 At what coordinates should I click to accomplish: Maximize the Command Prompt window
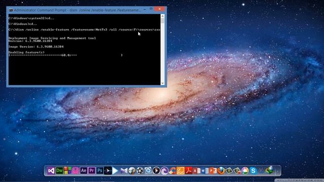pyautogui.click(x=151, y=9)
